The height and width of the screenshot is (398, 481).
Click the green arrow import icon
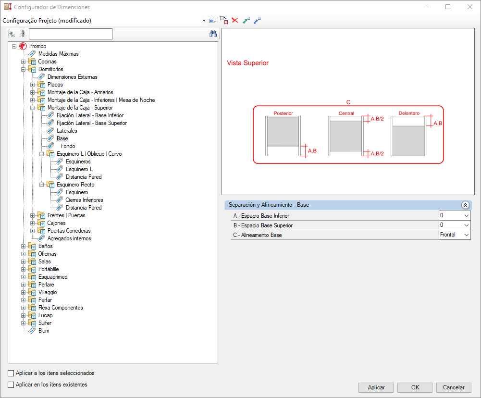tap(246, 21)
